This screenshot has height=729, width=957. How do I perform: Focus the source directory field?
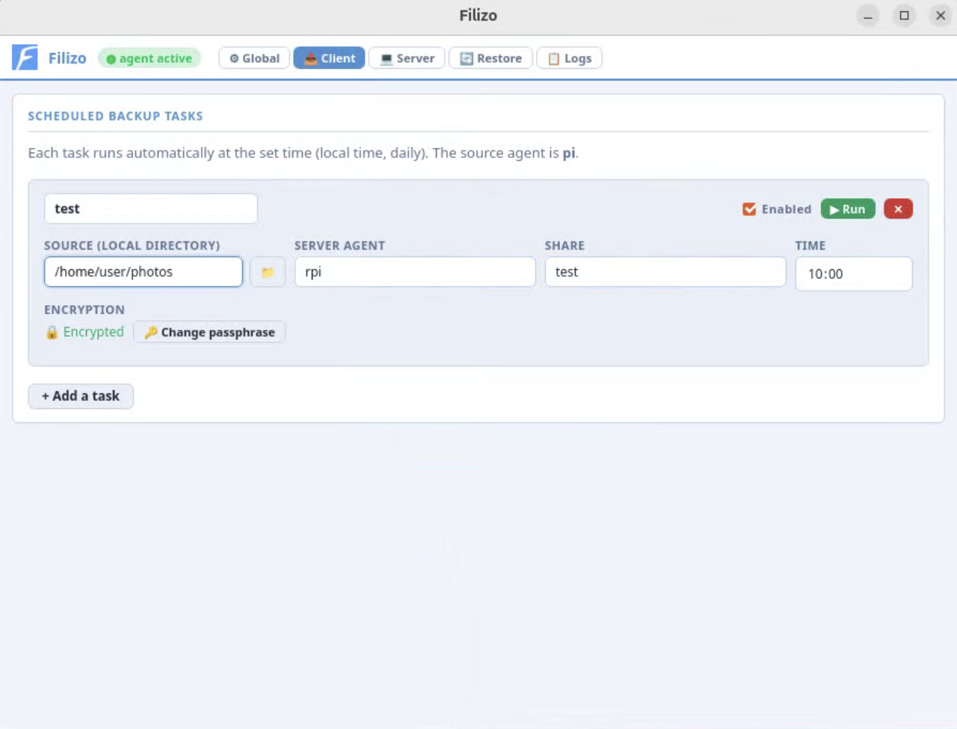click(144, 272)
